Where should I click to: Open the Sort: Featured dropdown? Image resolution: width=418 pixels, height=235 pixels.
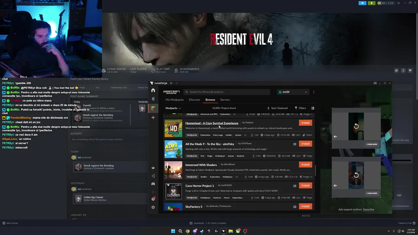pyautogui.click(x=278, y=108)
